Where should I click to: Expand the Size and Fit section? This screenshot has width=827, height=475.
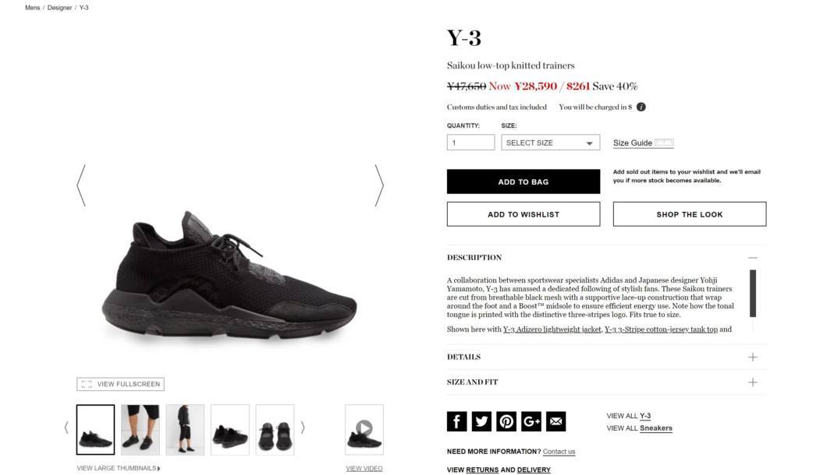coord(753,382)
